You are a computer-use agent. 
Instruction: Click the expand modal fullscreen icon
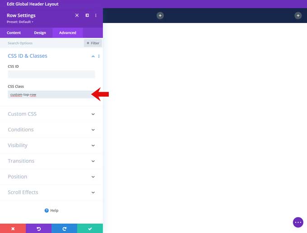77,15
